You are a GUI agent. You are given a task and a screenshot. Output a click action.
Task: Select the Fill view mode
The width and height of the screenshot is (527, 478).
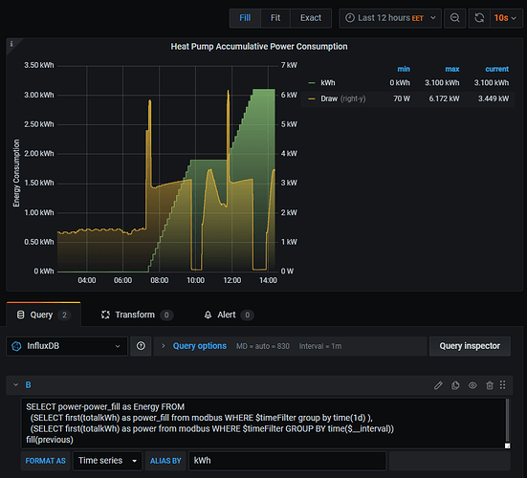tap(245, 18)
